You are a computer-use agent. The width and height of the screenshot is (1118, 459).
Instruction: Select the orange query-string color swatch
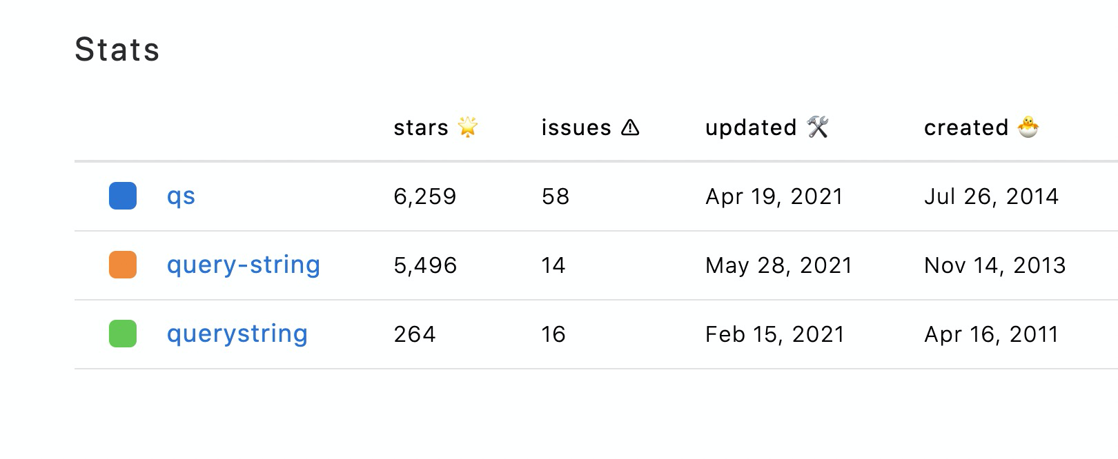point(123,265)
